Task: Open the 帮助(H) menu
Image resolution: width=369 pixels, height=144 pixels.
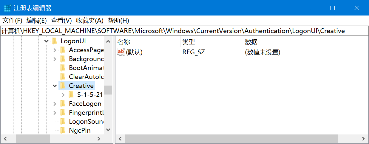Action: pos(118,21)
